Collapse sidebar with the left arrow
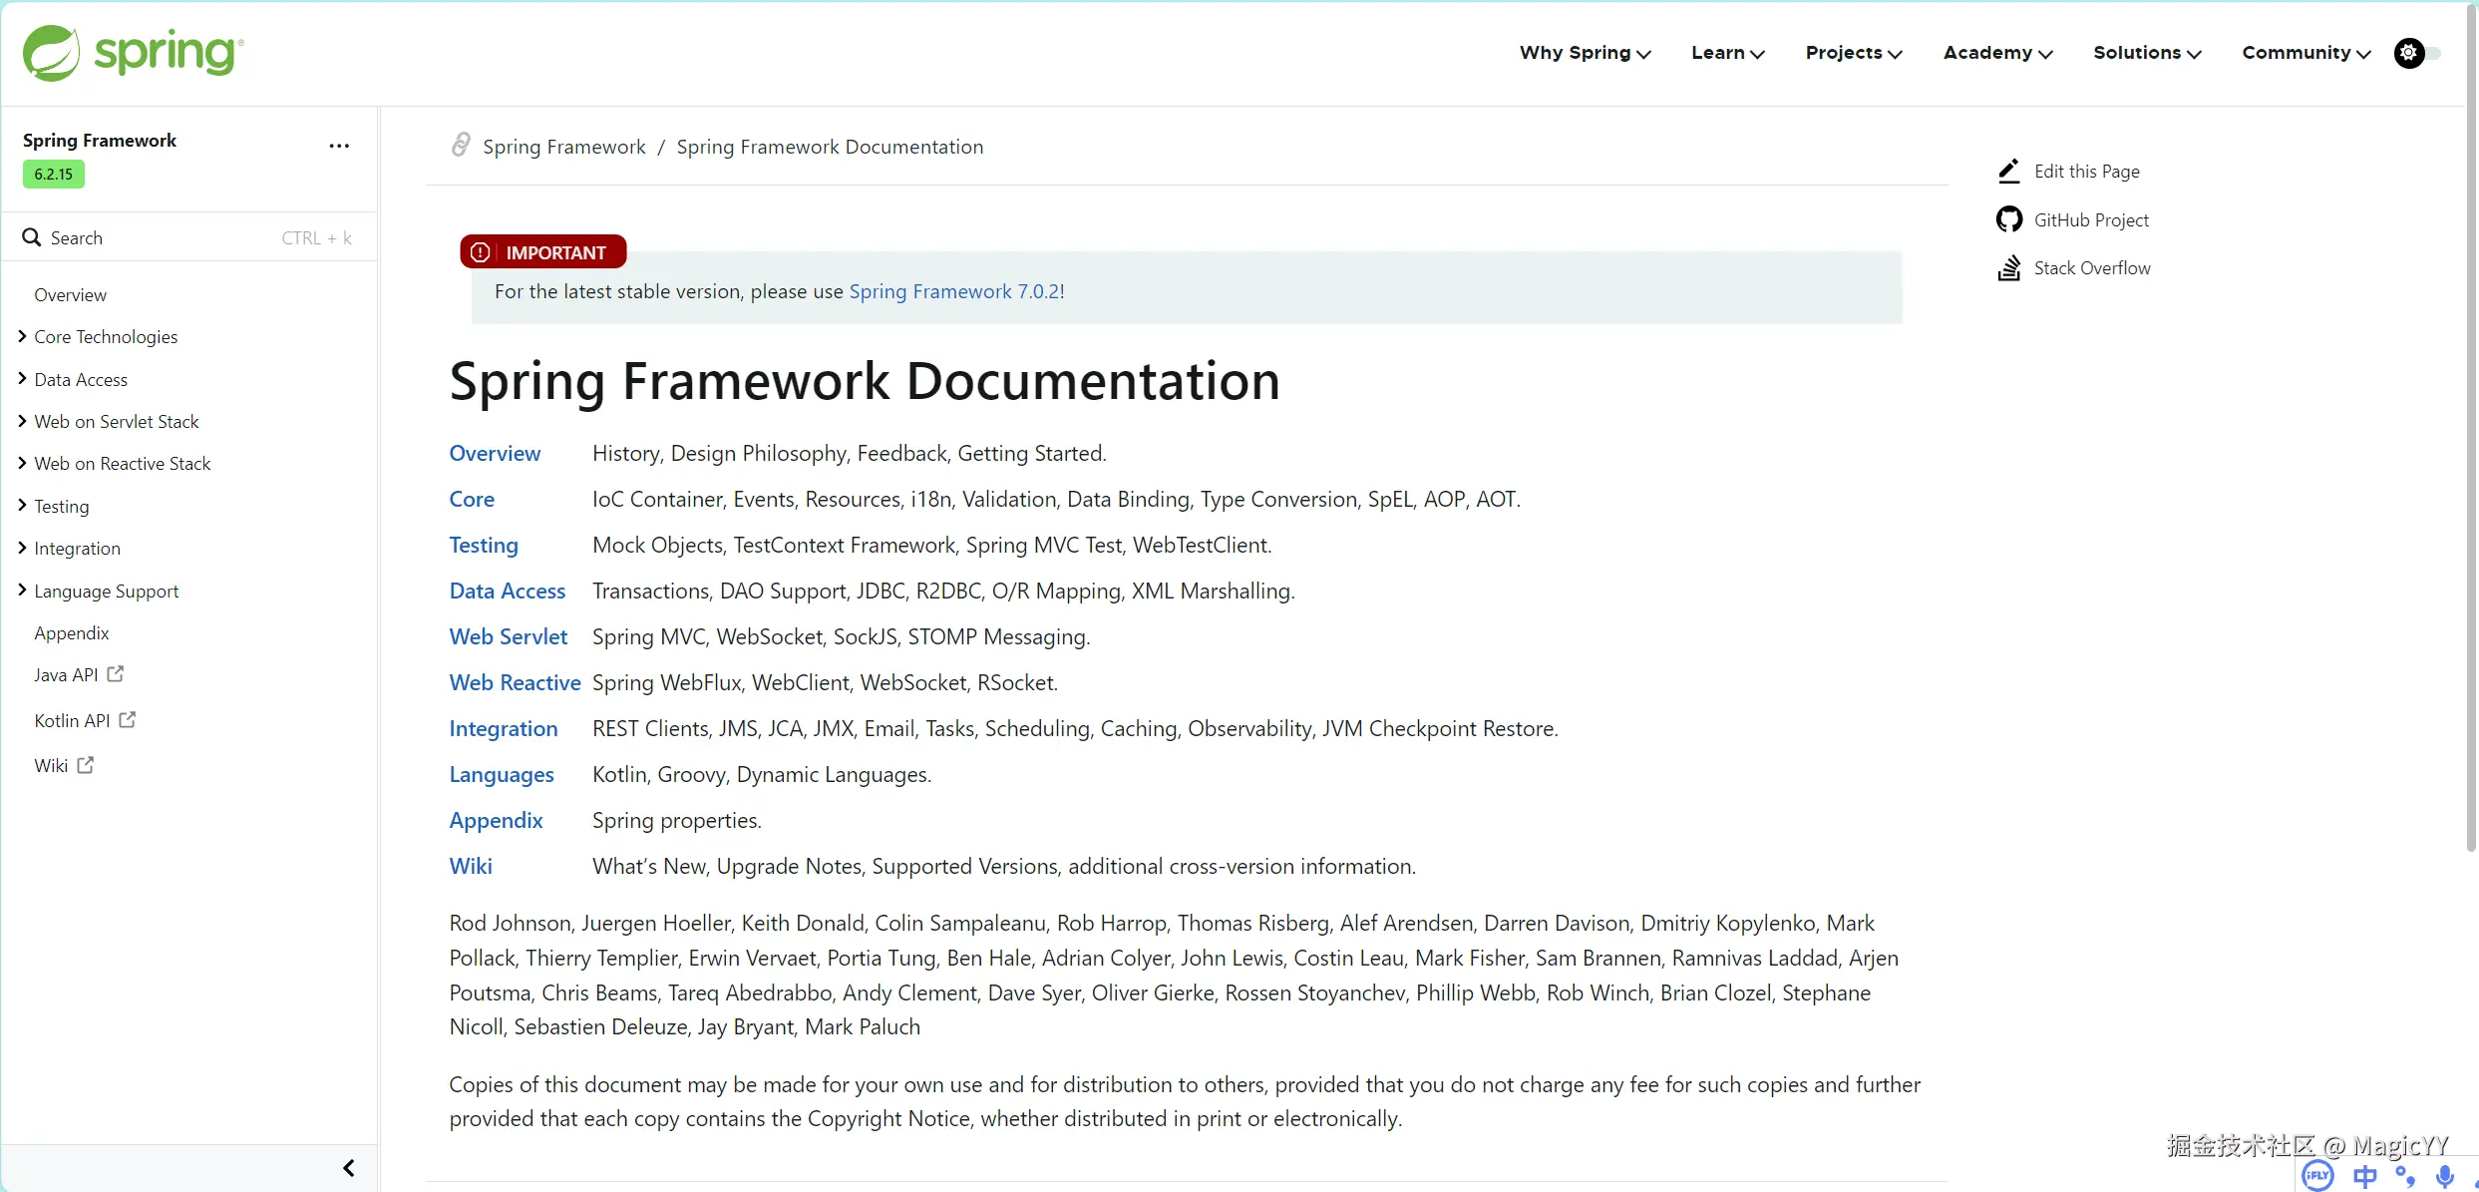Screen dimensions: 2479x1192 pos(349,1168)
